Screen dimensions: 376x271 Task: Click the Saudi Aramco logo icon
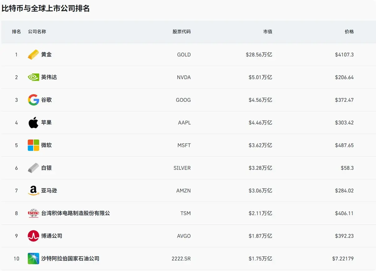34,259
